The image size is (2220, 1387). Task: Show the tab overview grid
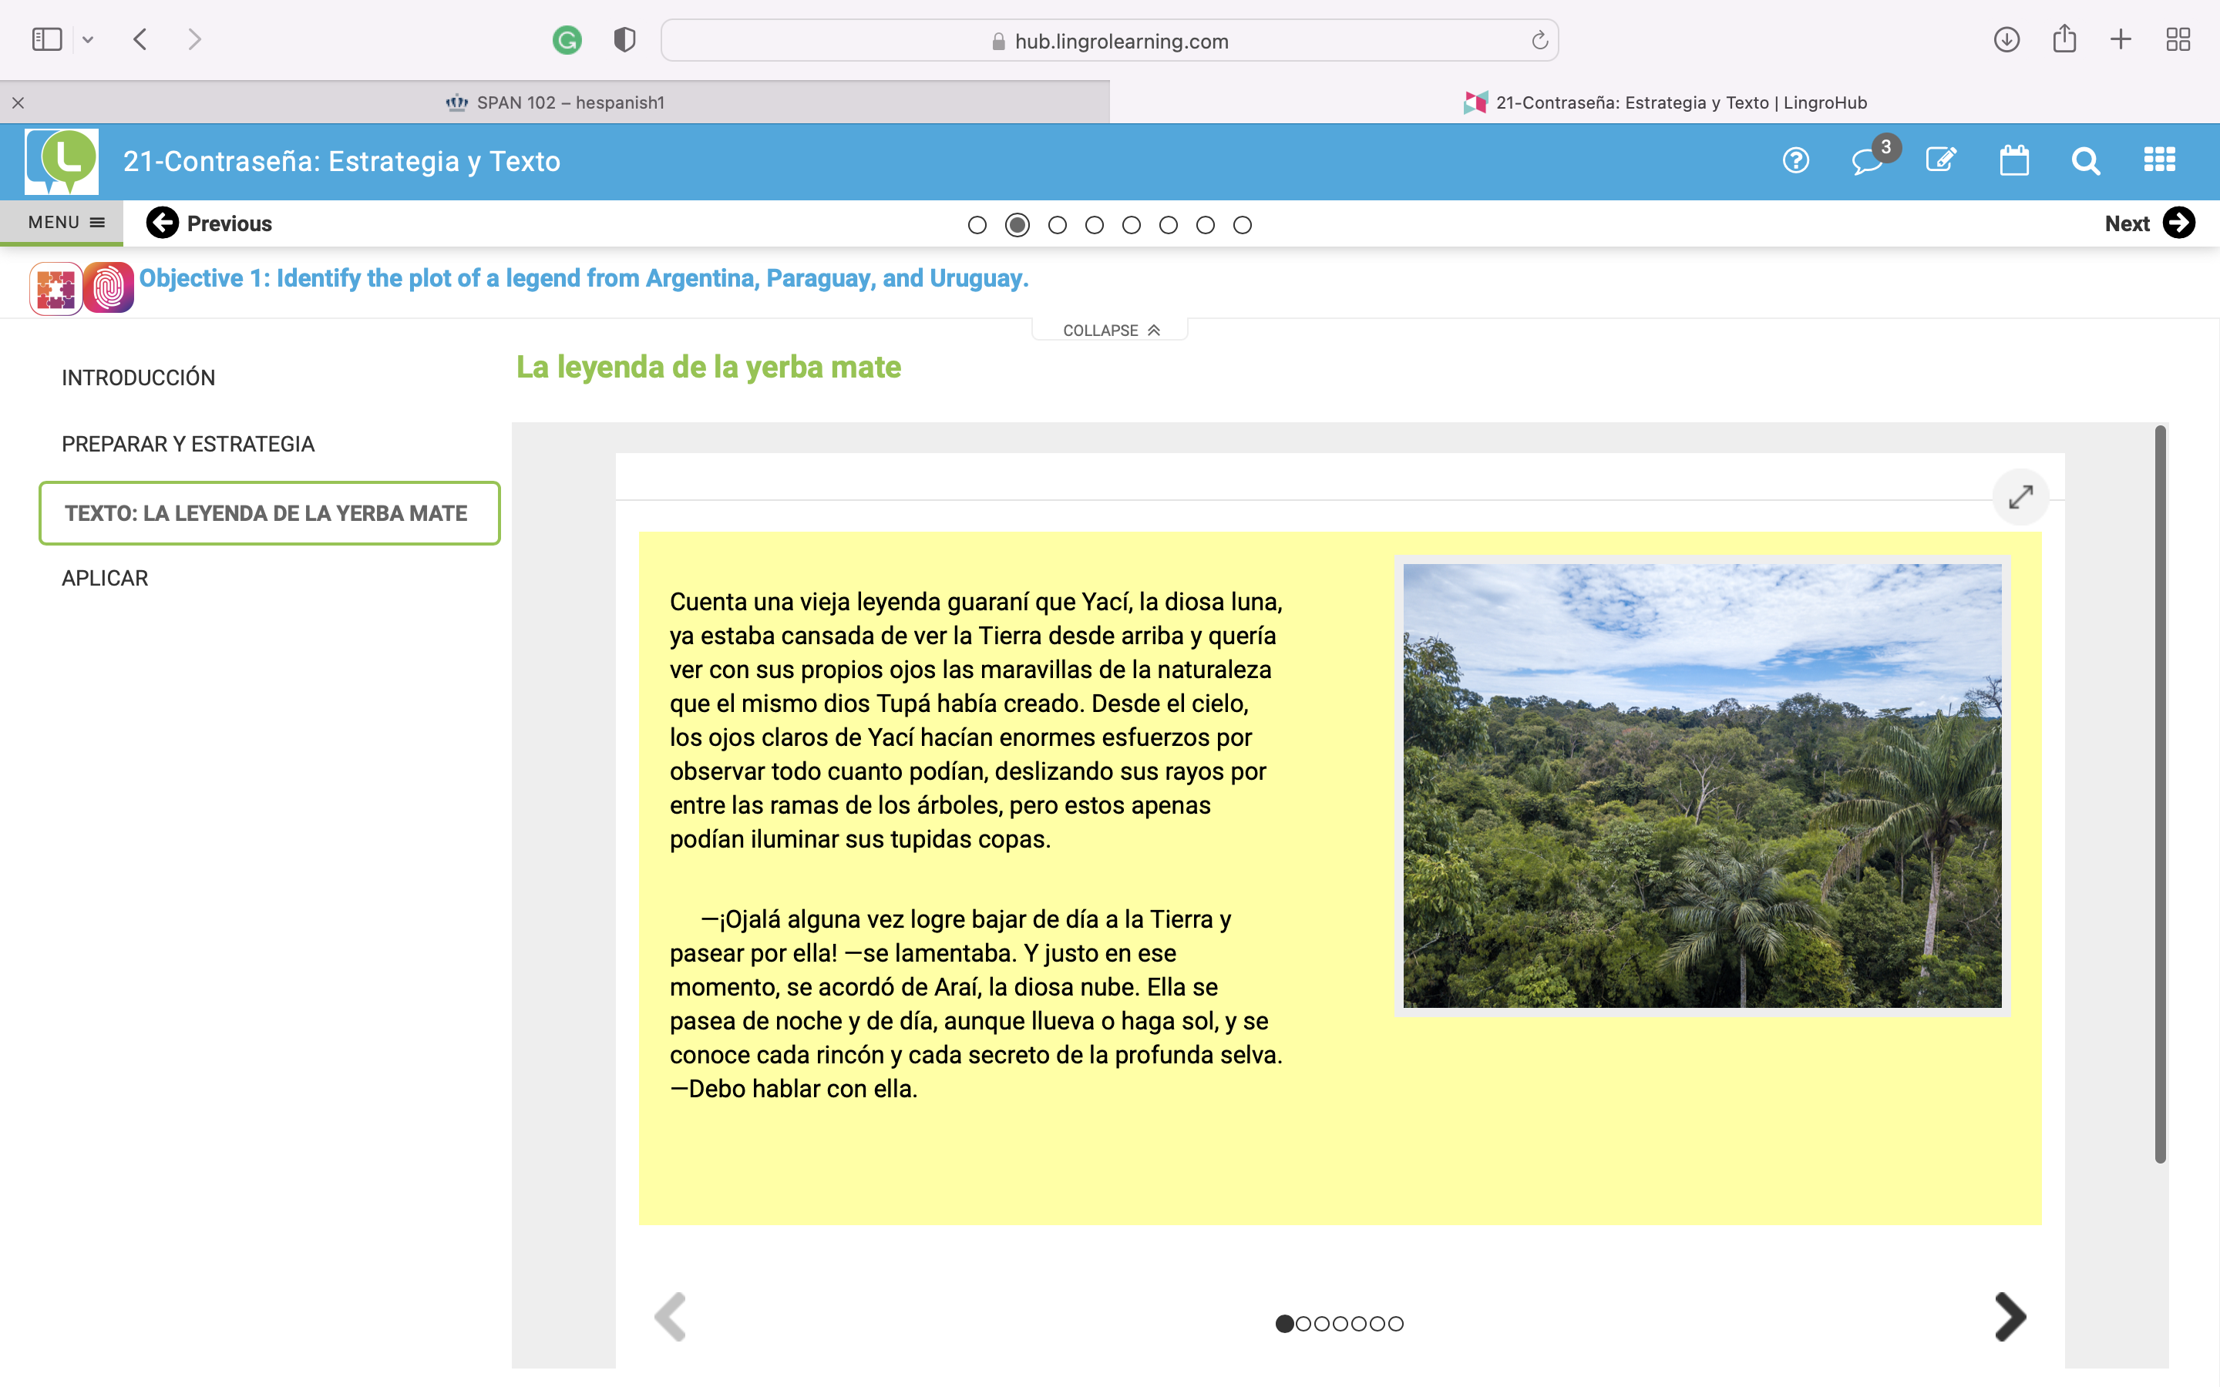(2178, 39)
